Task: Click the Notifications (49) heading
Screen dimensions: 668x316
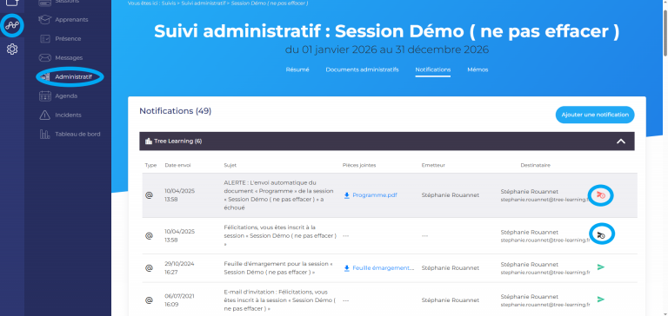Action: click(x=175, y=111)
